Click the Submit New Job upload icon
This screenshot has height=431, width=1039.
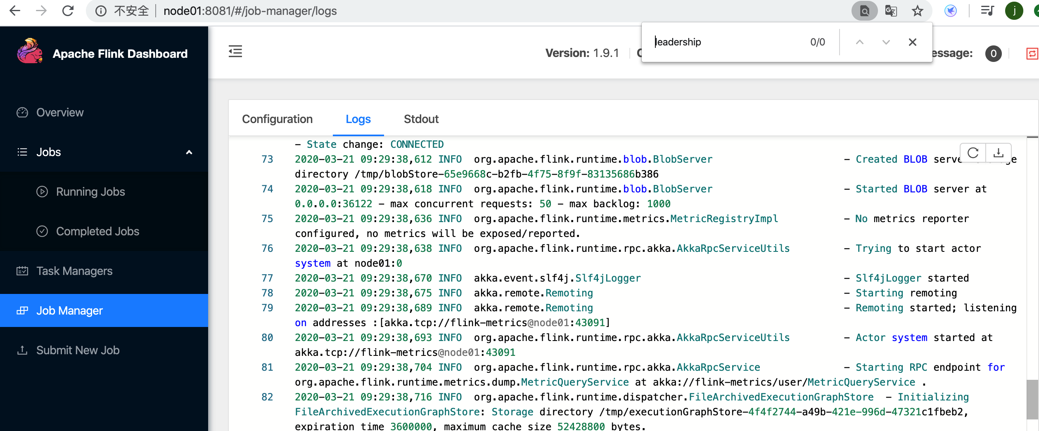[22, 350]
